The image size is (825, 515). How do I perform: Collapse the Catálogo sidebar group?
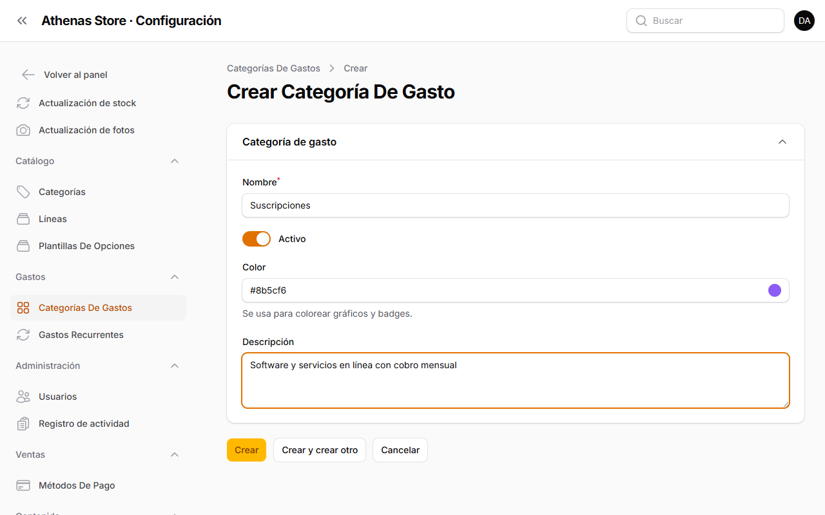175,161
